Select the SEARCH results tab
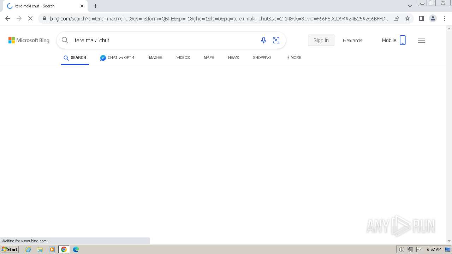Viewport: 452px width, 254px height. pos(75,58)
